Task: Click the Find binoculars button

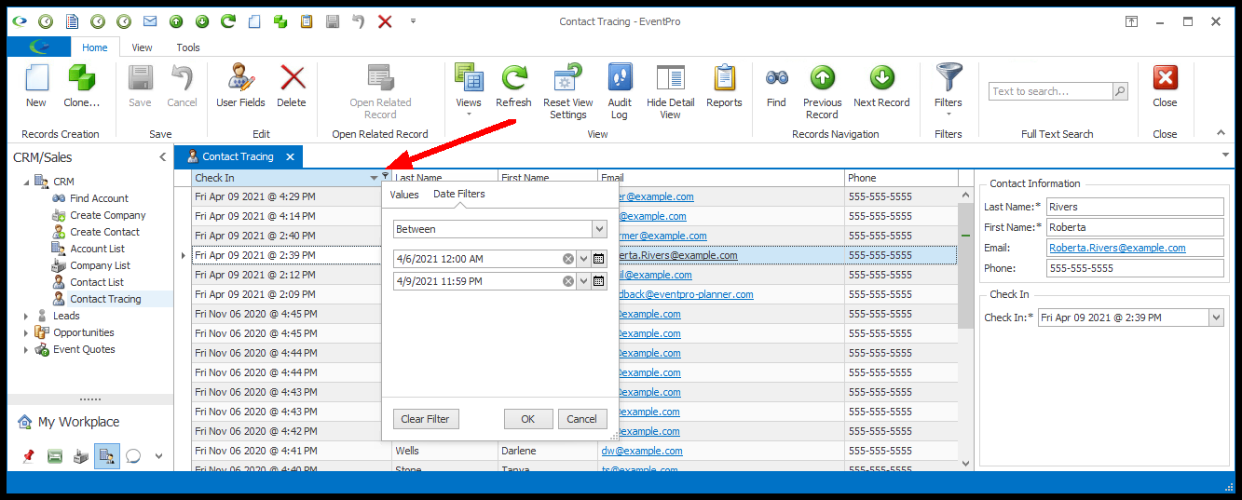Action: [776, 87]
